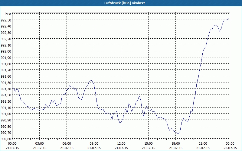Click the 21.07.15 date under 15:00
The width and height of the screenshot is (242, 151).
tap(149, 148)
